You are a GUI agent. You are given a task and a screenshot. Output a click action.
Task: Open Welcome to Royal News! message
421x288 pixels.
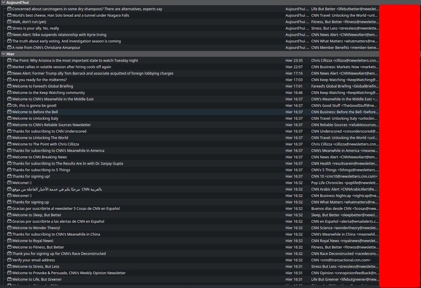(x=33, y=241)
